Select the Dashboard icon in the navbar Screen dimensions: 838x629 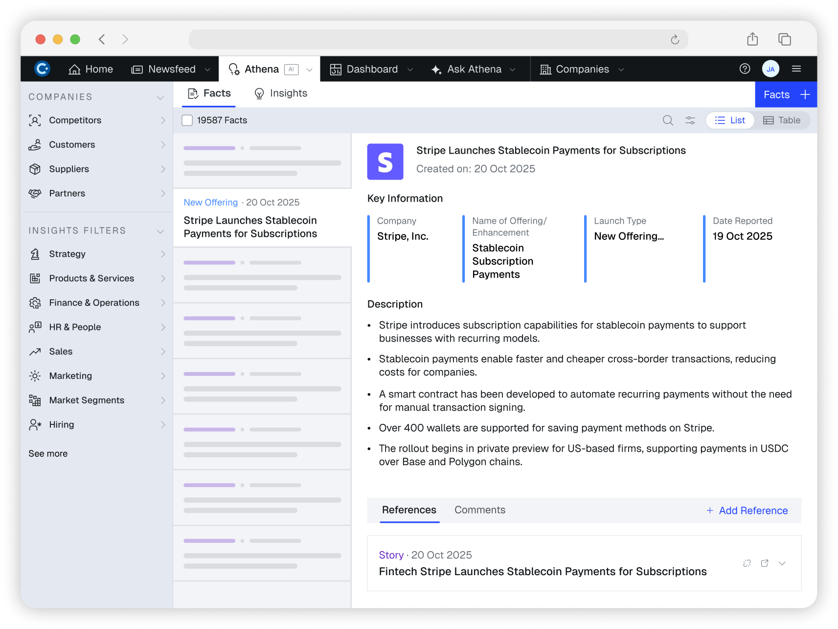336,69
